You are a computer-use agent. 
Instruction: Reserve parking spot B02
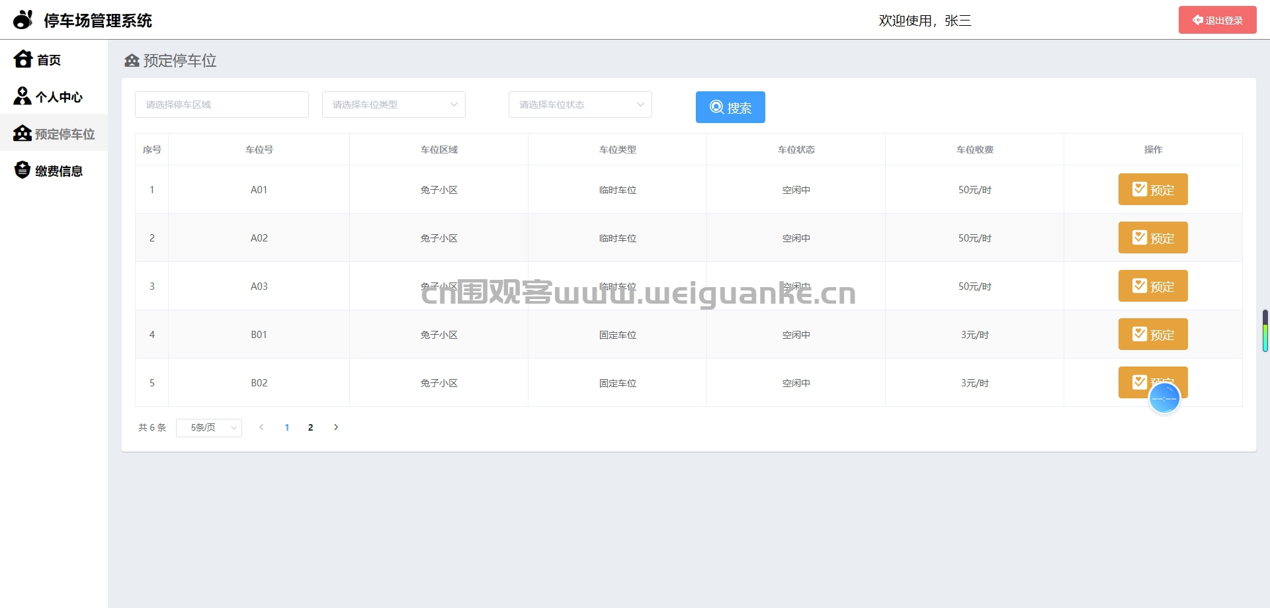coord(1153,382)
